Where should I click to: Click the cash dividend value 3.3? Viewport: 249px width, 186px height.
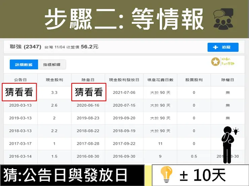tap(54, 92)
